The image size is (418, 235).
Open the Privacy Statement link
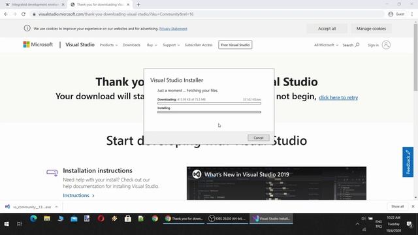click(173, 29)
